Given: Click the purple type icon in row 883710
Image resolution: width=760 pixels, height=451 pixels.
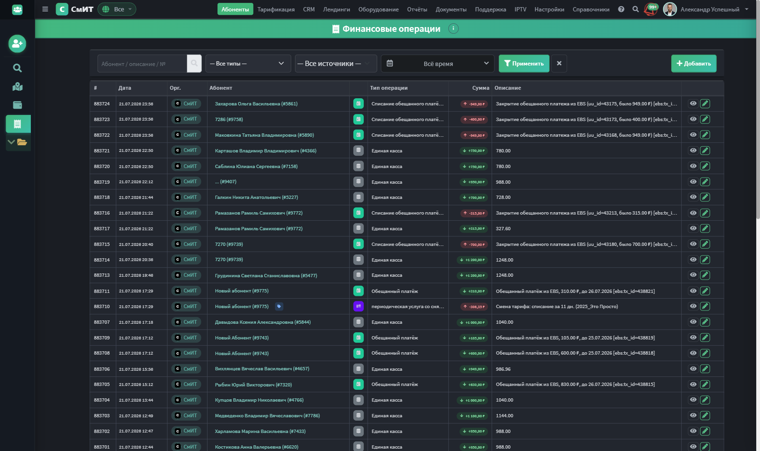Looking at the screenshot, I should pyautogui.click(x=359, y=307).
